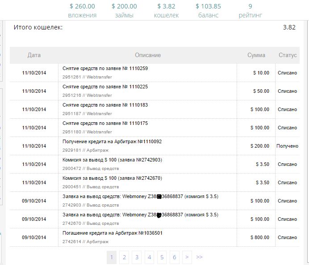Click the subline 2951187 // Webtransfer

click(87, 114)
